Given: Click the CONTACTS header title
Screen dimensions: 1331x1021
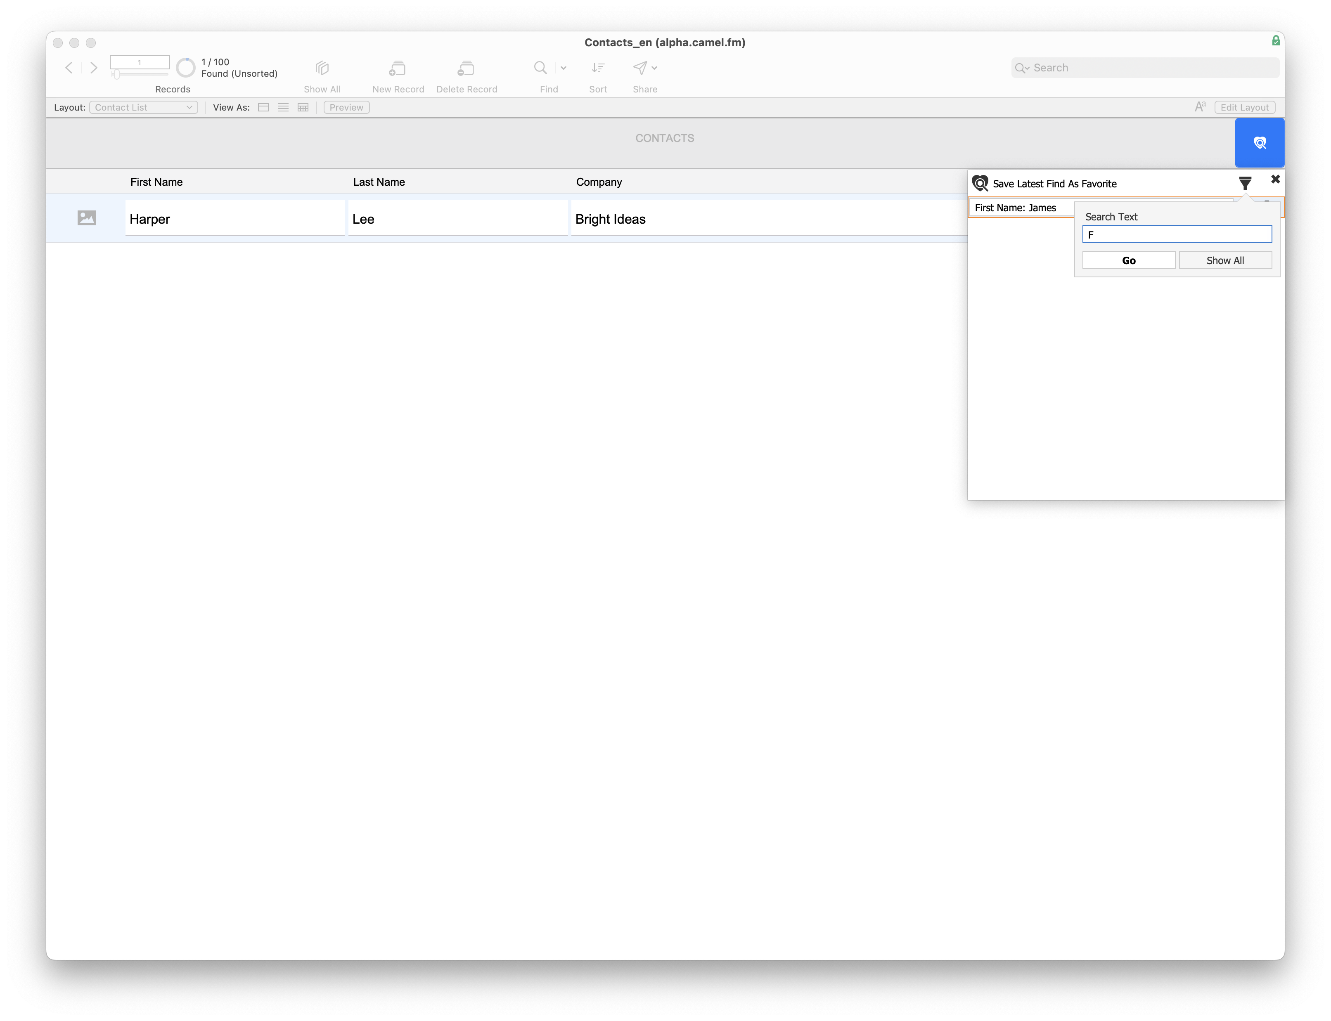Looking at the screenshot, I should (x=665, y=138).
